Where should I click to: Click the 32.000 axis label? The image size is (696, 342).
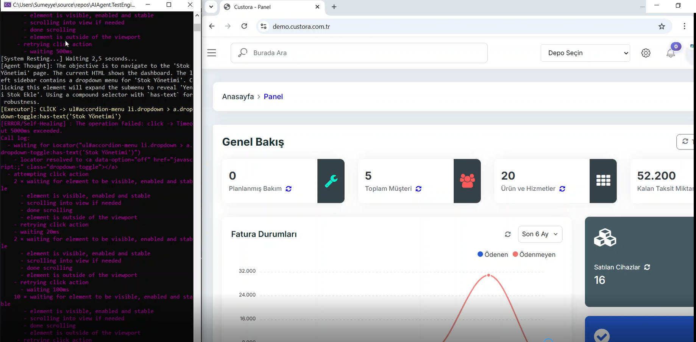[247, 271]
